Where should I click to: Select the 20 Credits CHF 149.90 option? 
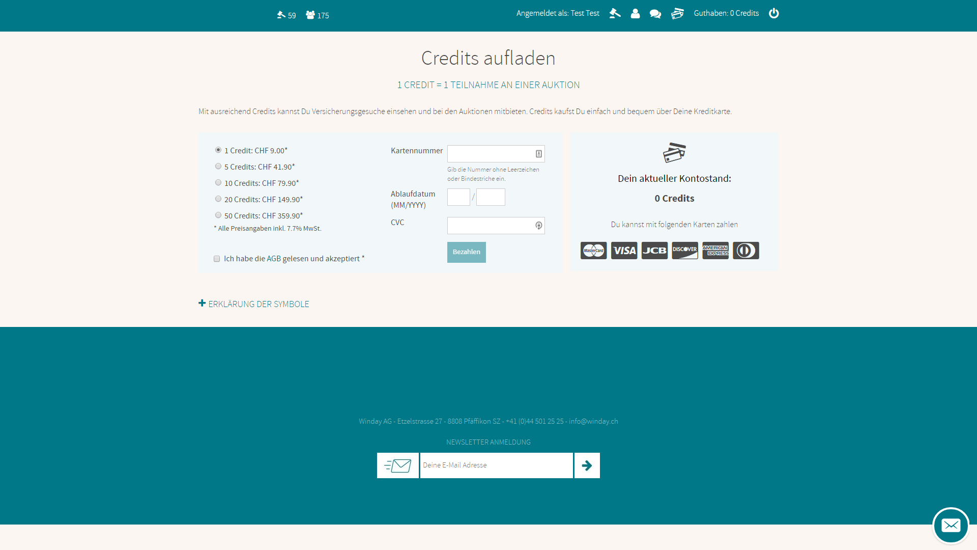pos(218,199)
